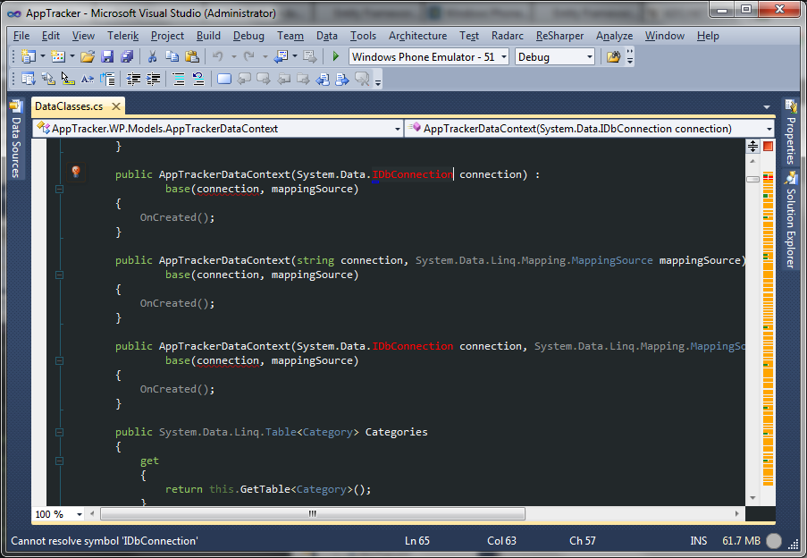Toggle a bookmark on the current line
This screenshot has height=558, width=807.
(x=224, y=79)
